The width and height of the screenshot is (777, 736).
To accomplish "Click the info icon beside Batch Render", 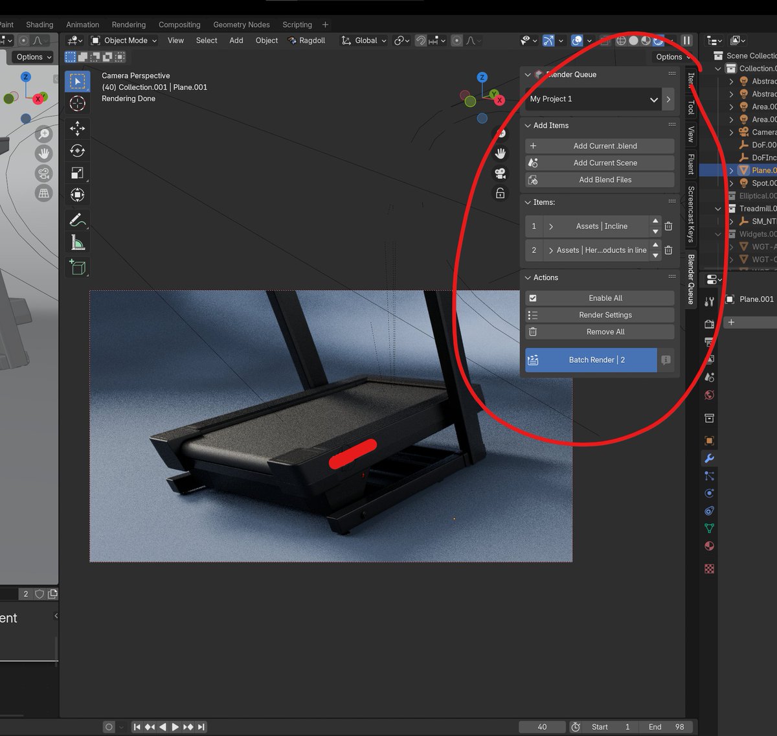I will pos(666,360).
